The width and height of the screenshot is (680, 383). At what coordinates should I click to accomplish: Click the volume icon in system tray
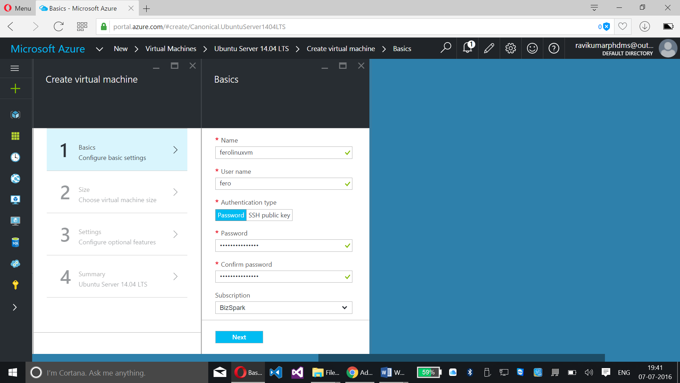(589, 372)
